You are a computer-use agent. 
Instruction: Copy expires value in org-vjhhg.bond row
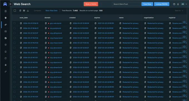pos(95,33)
